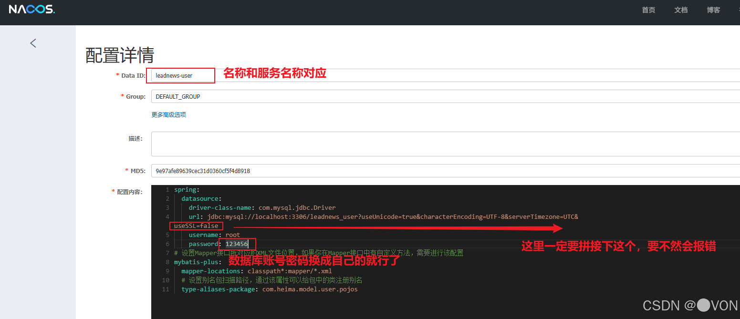Screen dimensions: 740x319
Task: Click the 描述 text area
Action: point(446,144)
